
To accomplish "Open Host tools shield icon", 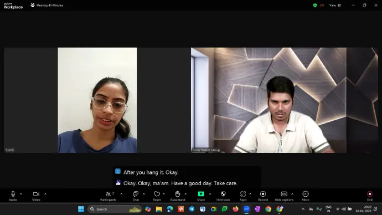I will [x=223, y=194].
